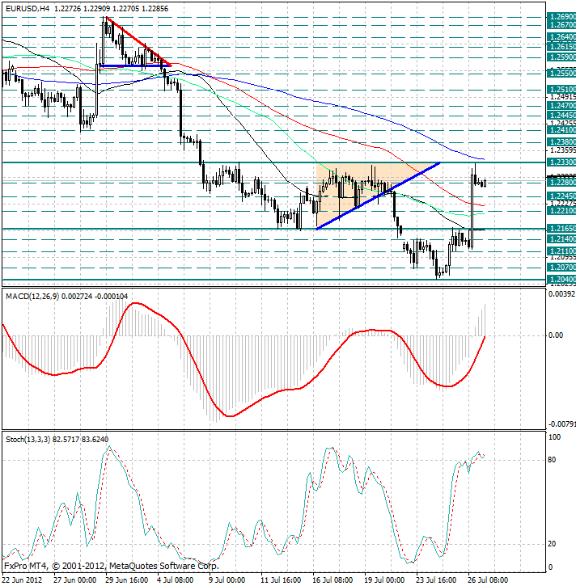Click the Stochastic scale value 100

click(554, 437)
